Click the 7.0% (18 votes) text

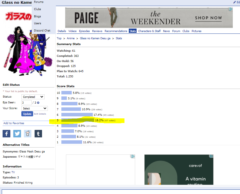coord(84,131)
